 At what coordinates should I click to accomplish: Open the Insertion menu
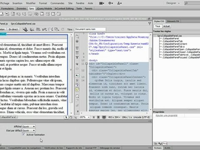coord(17,3)
